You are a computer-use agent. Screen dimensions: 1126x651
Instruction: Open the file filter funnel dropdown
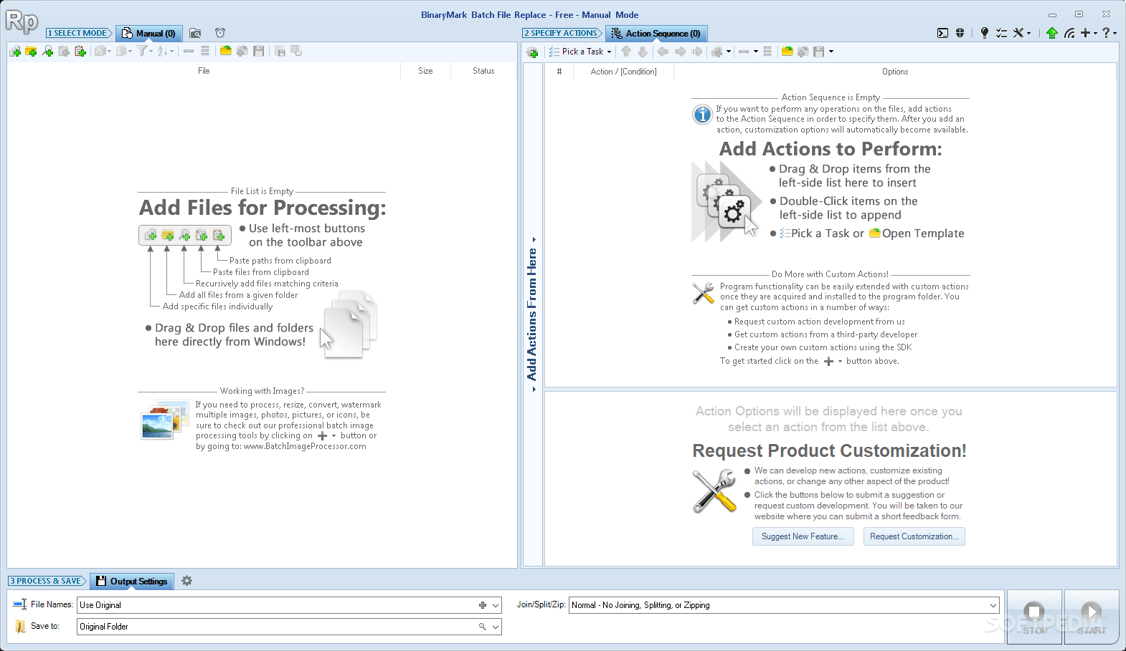[146, 52]
